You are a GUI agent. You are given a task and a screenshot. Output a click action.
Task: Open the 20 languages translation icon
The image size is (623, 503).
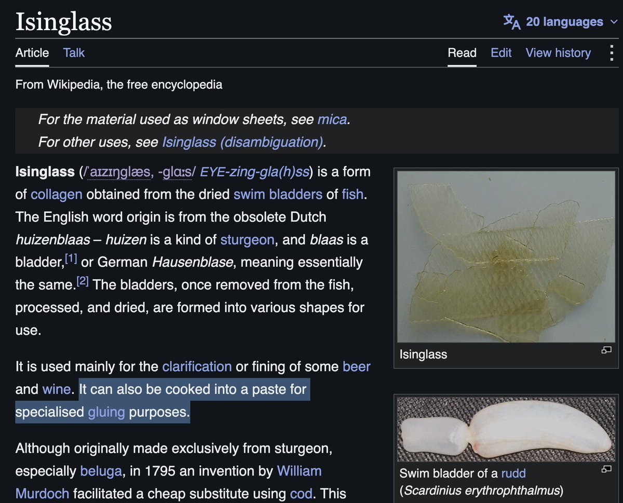[511, 22]
